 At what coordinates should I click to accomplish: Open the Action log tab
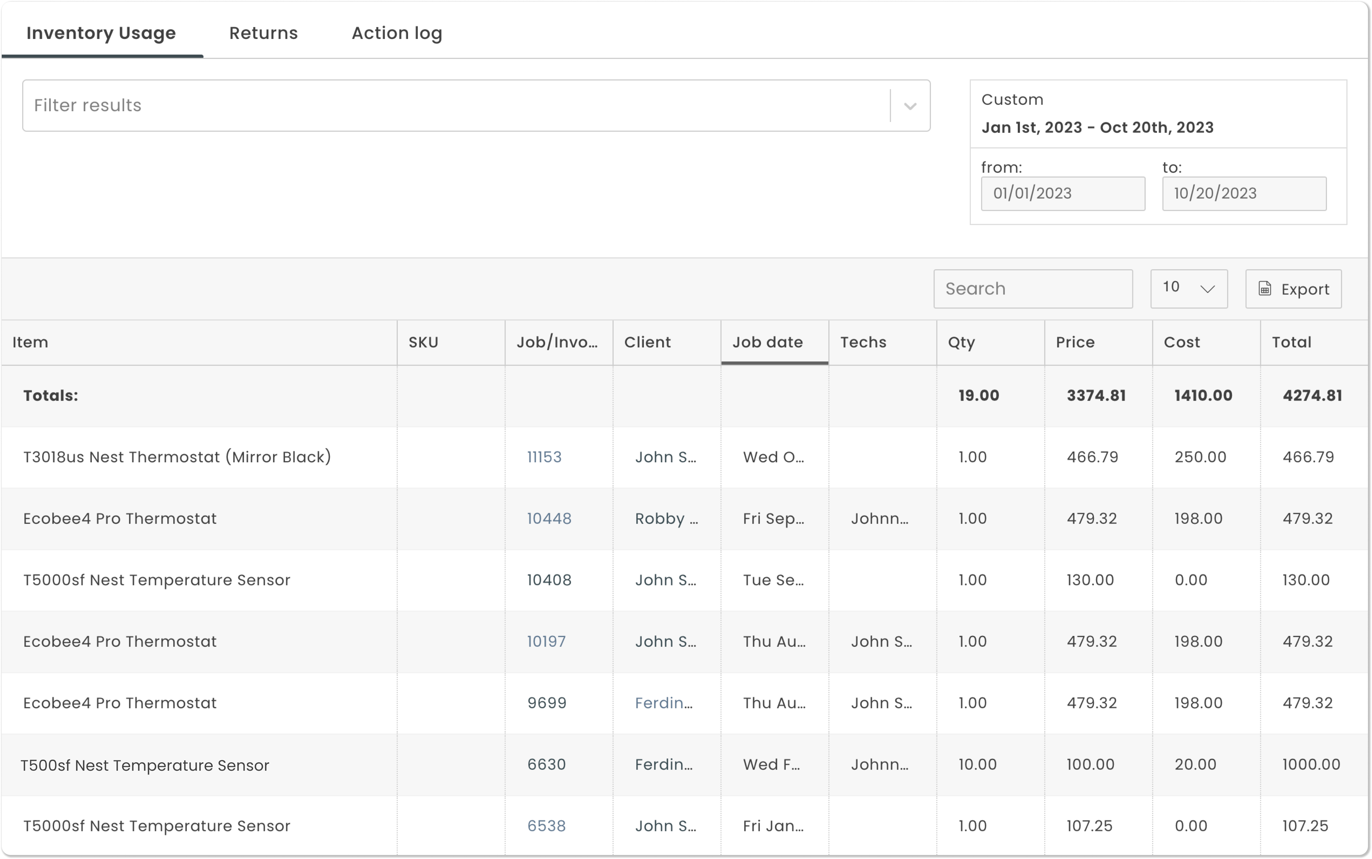(x=397, y=33)
